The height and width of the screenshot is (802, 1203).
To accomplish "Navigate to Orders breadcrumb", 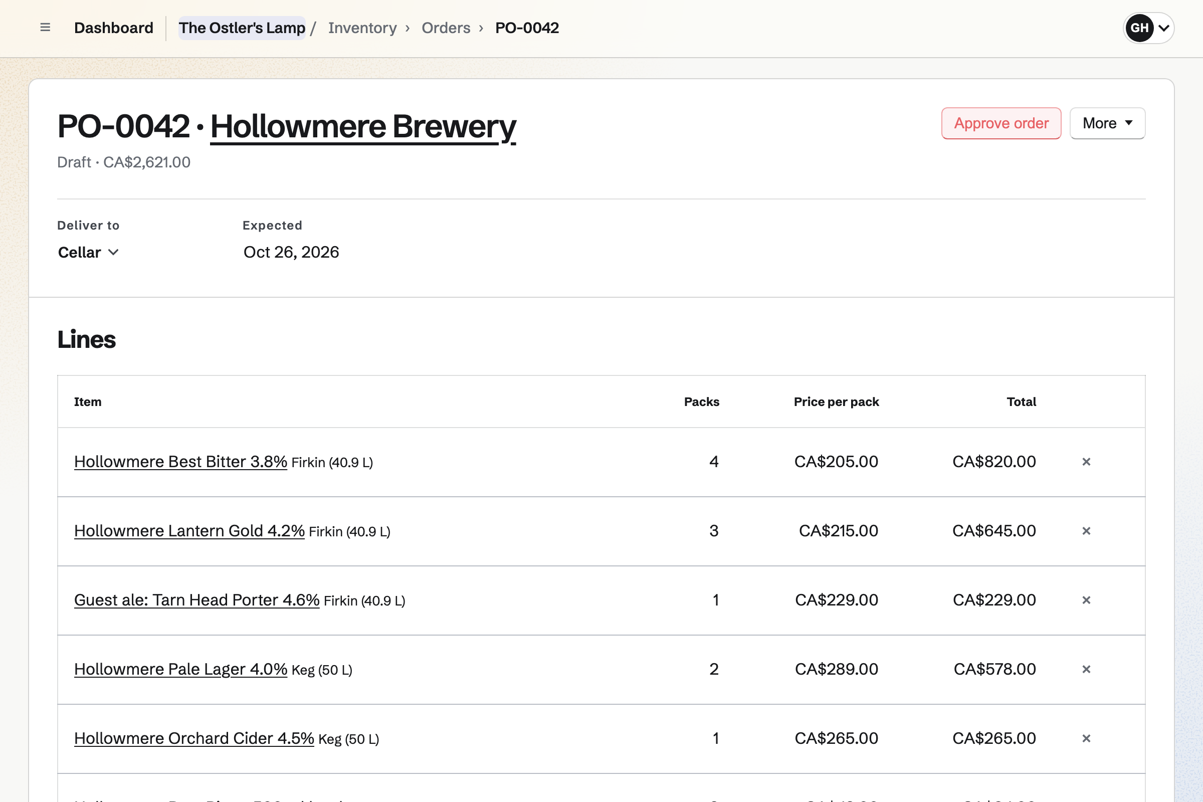I will coord(446,28).
